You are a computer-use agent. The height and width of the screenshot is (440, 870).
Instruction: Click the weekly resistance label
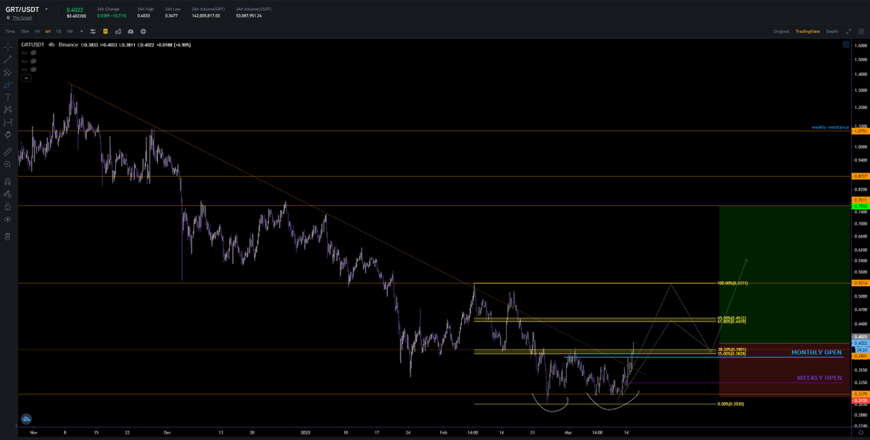(829, 127)
